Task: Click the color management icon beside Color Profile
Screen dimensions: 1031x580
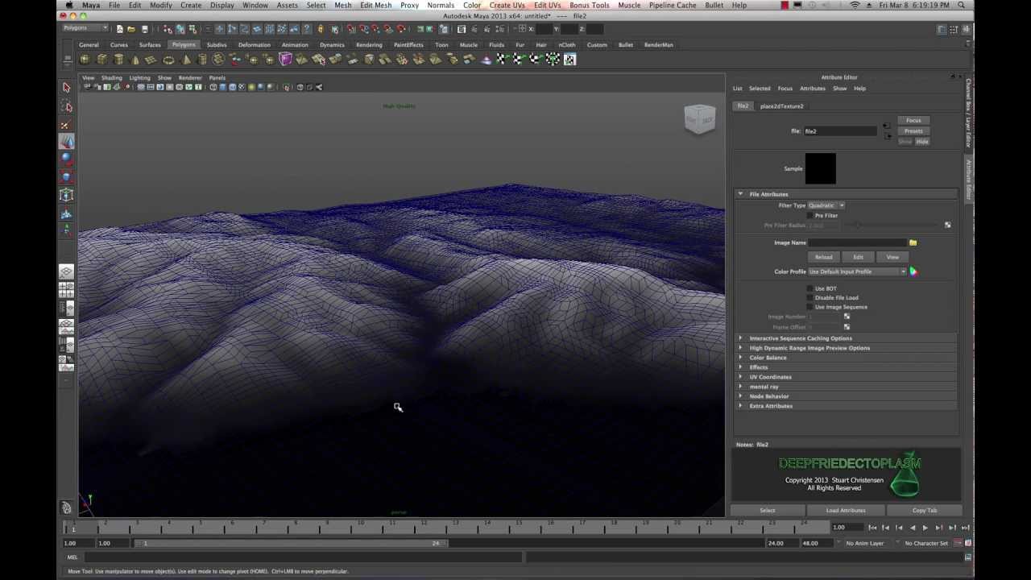Action: [x=913, y=271]
